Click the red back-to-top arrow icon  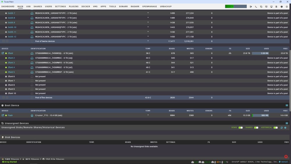[286, 156]
